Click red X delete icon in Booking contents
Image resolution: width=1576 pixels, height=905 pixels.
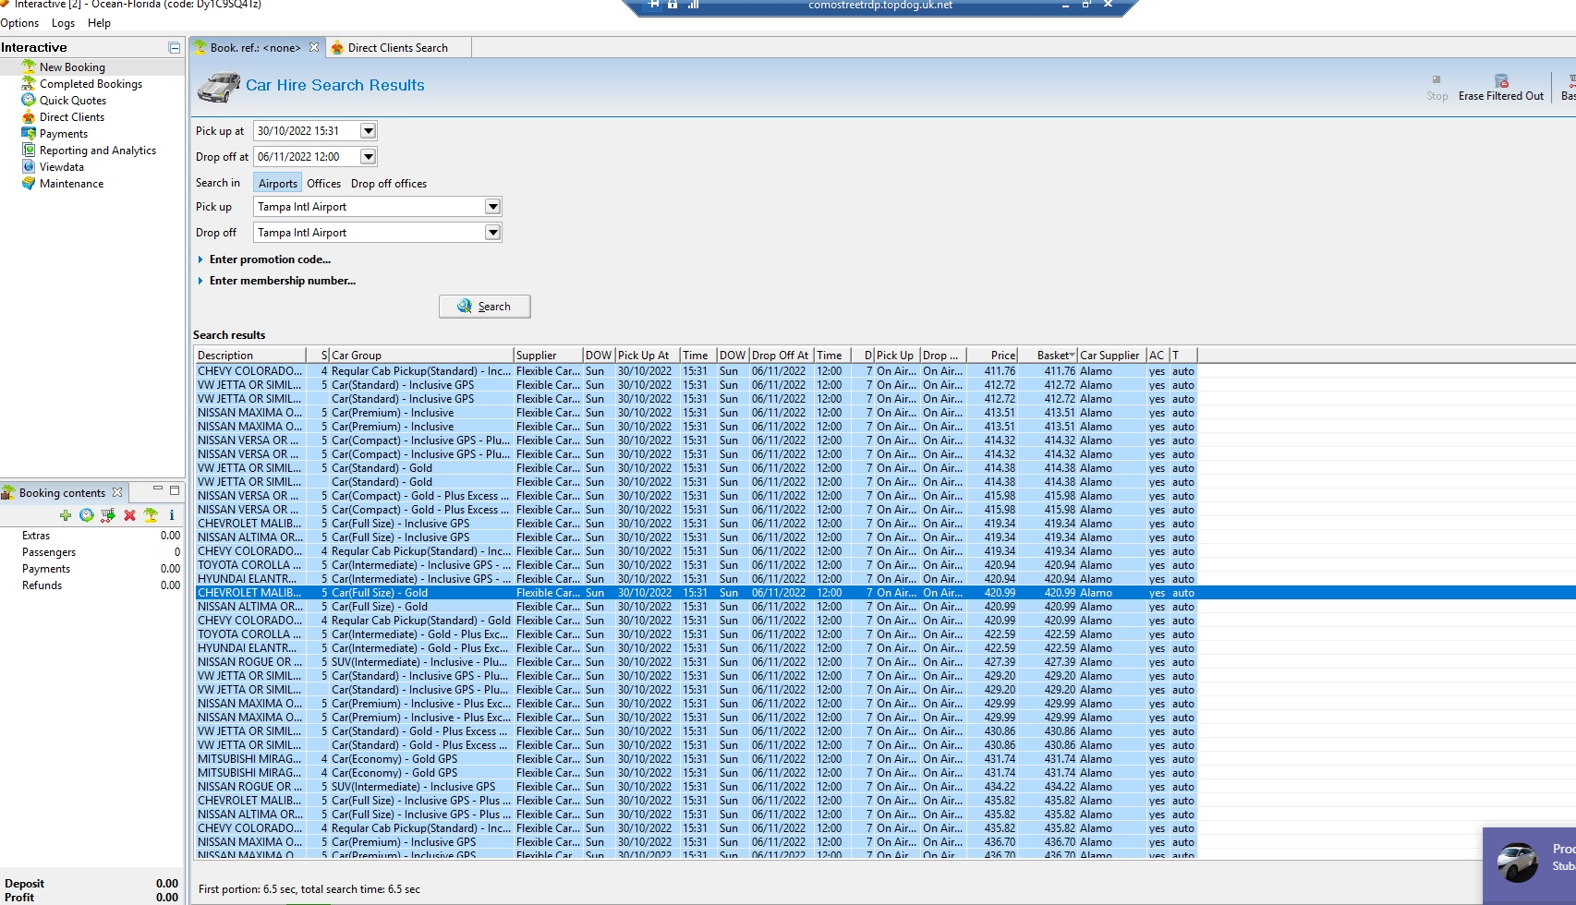click(x=129, y=515)
